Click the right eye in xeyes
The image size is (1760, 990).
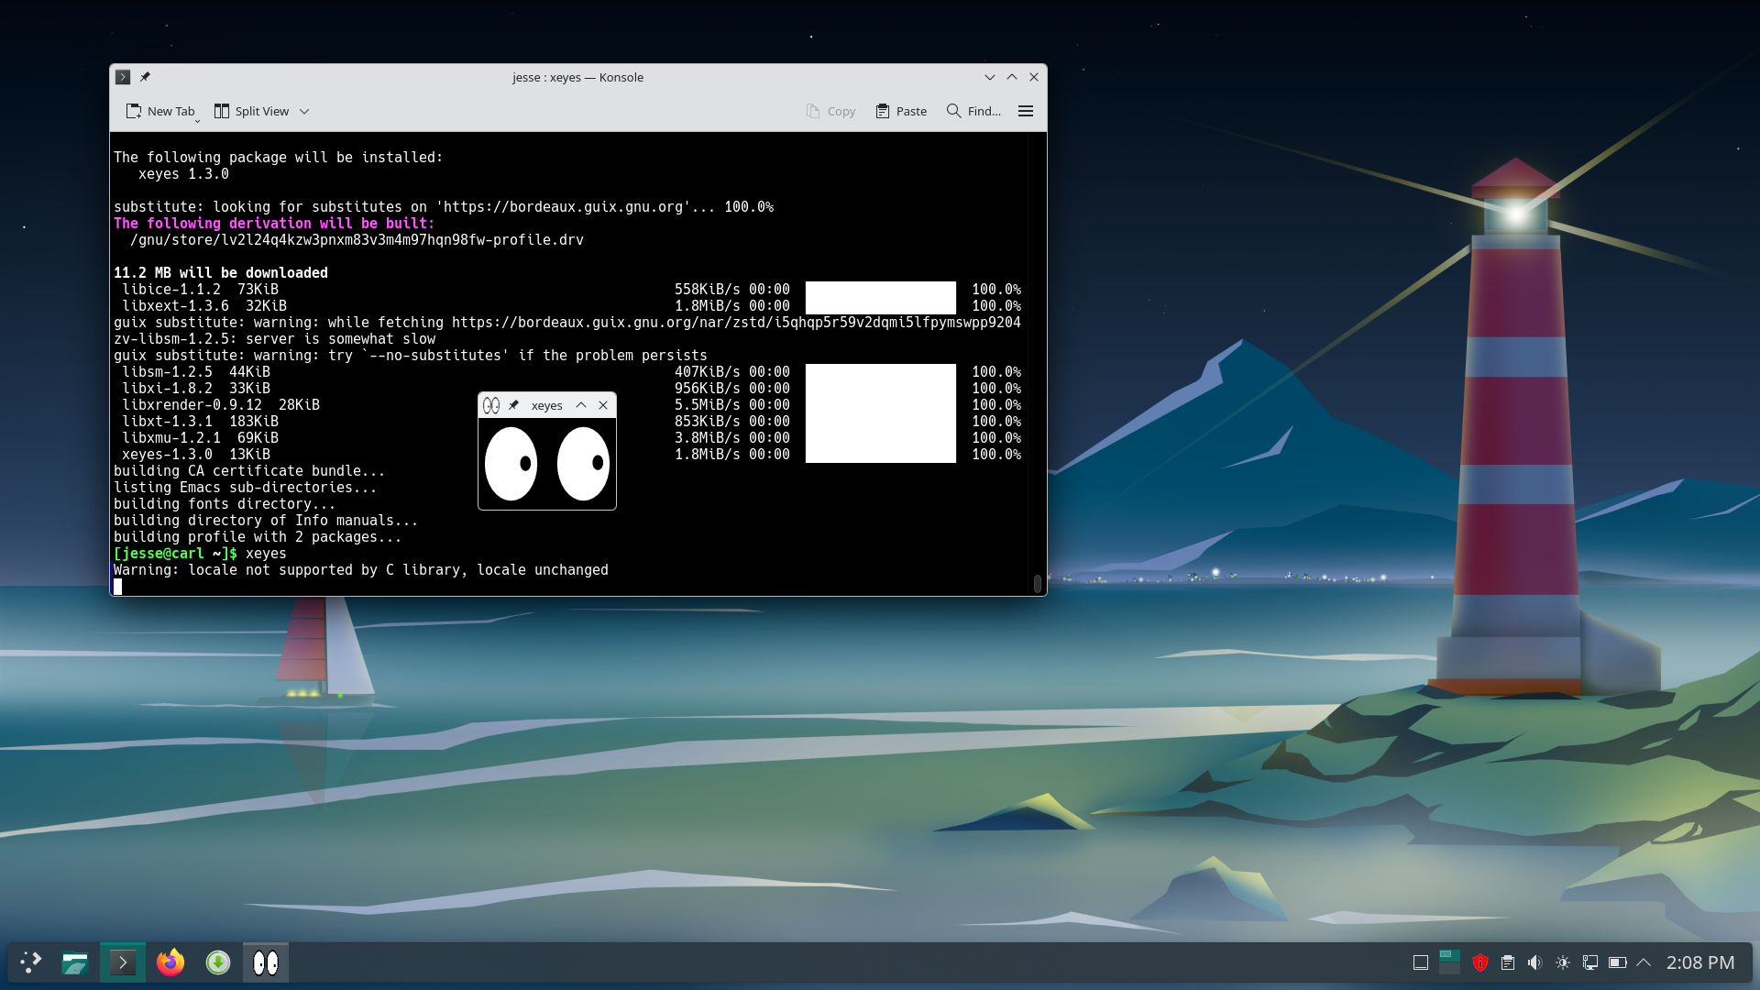point(583,464)
